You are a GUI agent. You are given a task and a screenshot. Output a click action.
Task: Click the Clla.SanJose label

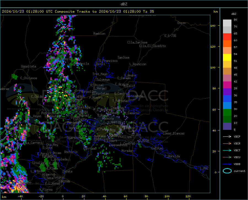(137, 42)
